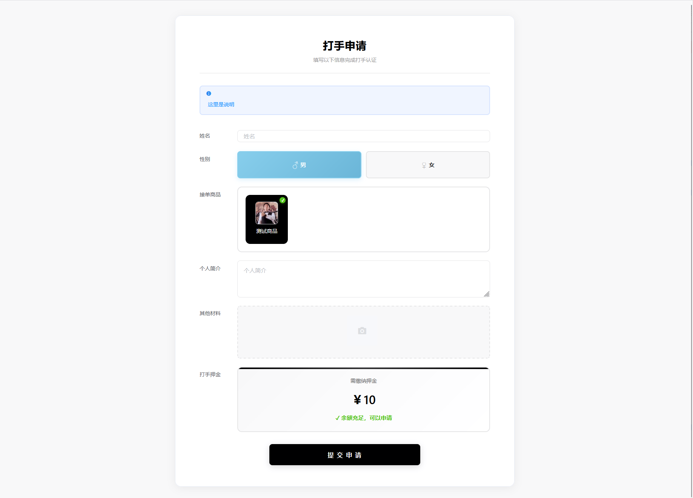Submit with the 提交申请 button

(x=345, y=455)
